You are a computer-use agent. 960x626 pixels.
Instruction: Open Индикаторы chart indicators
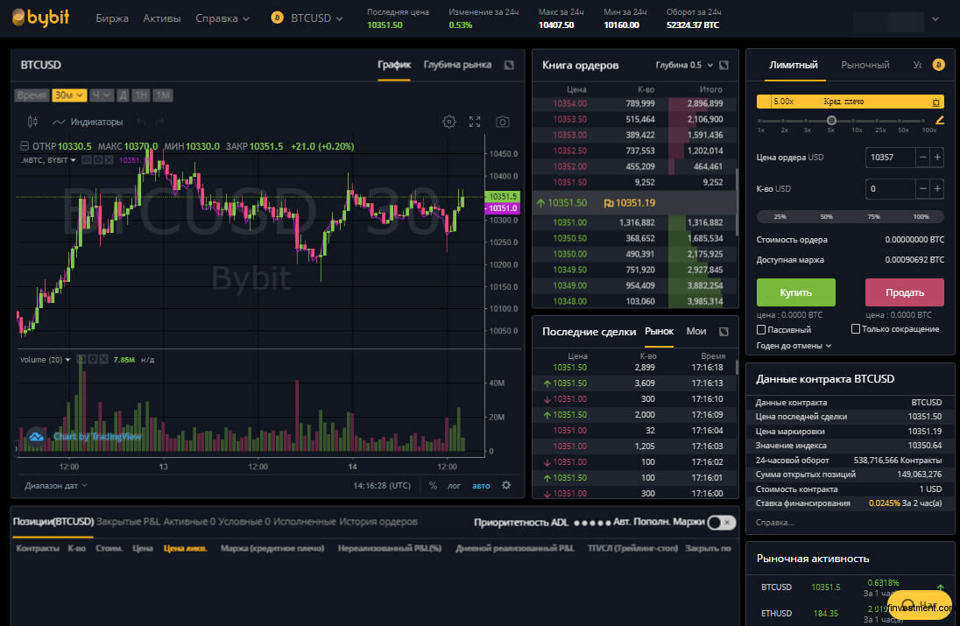pos(88,122)
